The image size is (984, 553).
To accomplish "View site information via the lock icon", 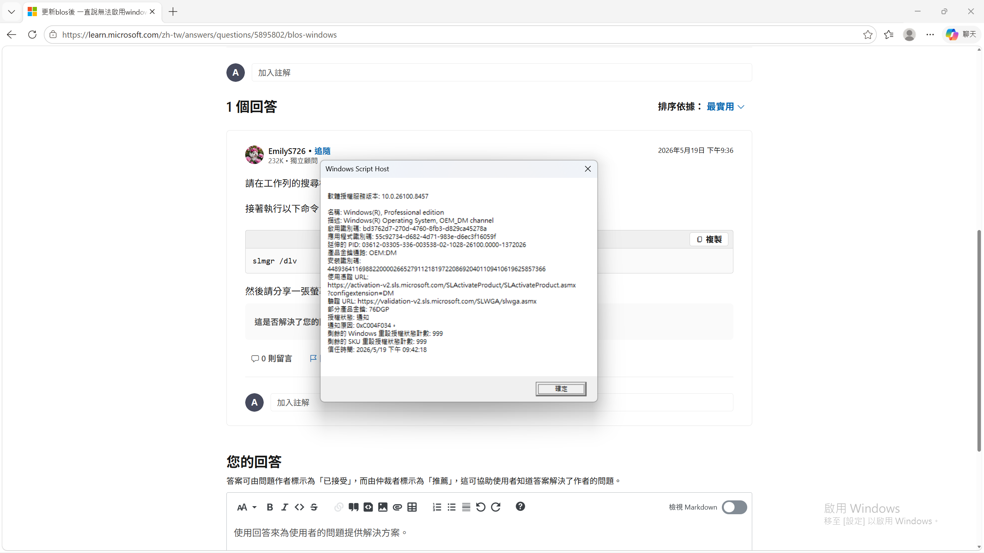I will click(53, 35).
